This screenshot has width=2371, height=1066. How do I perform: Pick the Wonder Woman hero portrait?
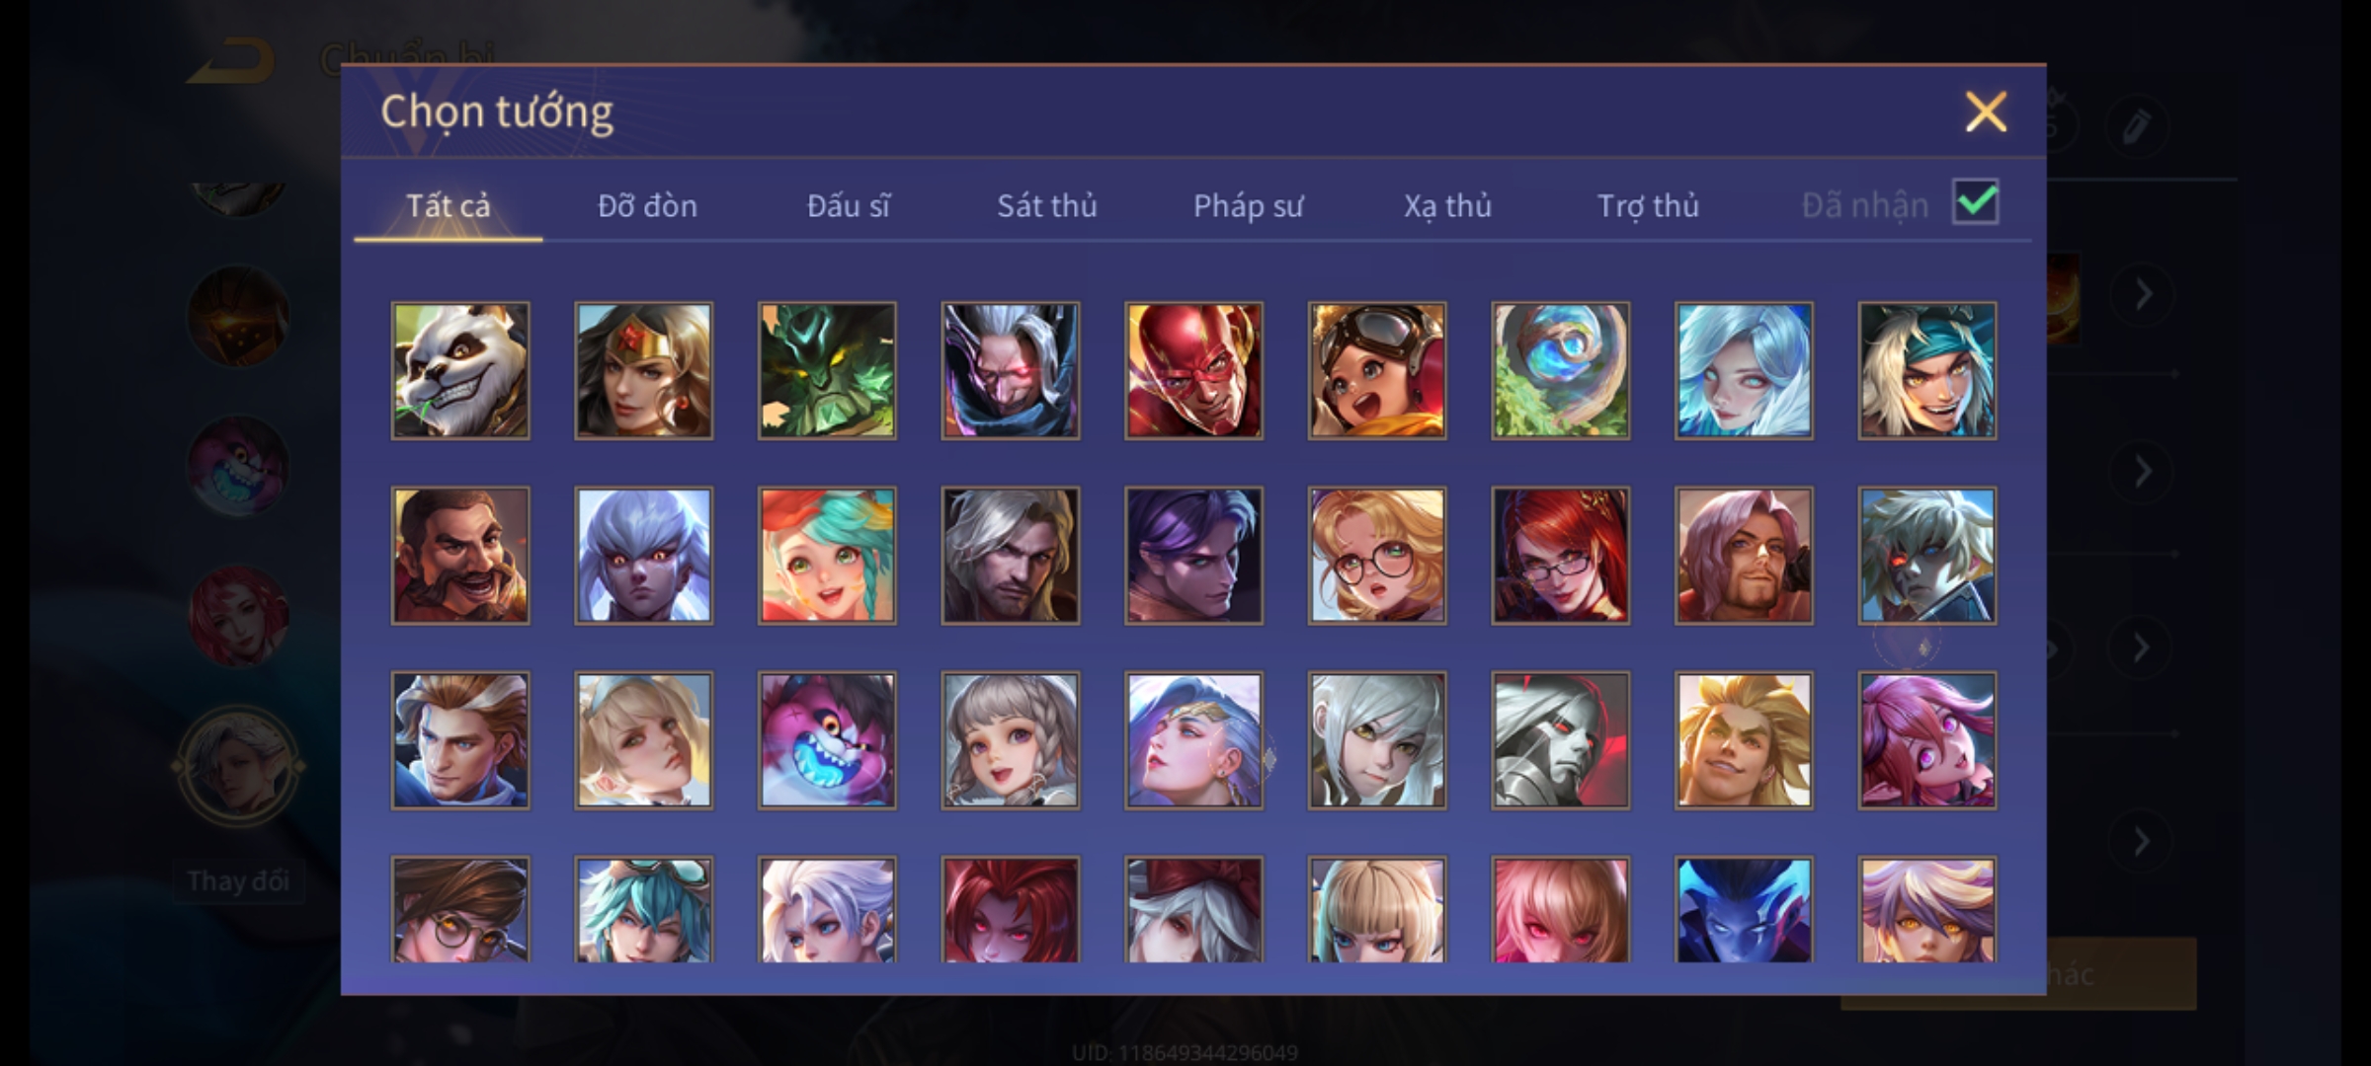(x=644, y=370)
